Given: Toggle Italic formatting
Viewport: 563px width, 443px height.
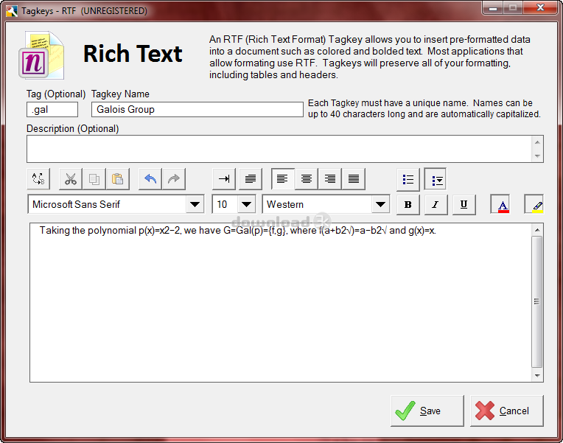Looking at the screenshot, I should (x=436, y=205).
